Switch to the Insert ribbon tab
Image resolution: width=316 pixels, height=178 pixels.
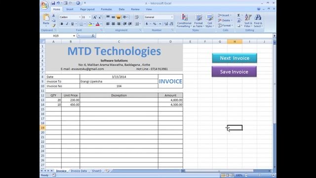[70, 9]
